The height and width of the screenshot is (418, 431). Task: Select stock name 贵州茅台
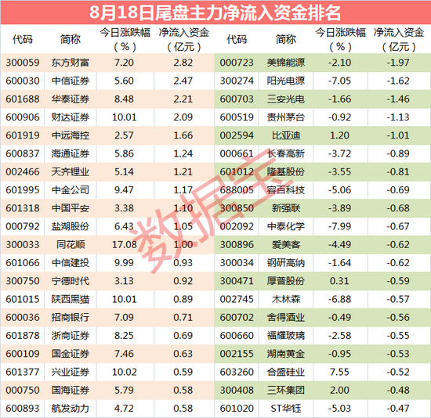(x=286, y=117)
